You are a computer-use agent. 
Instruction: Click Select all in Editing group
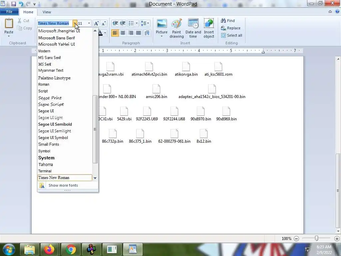[231, 35]
